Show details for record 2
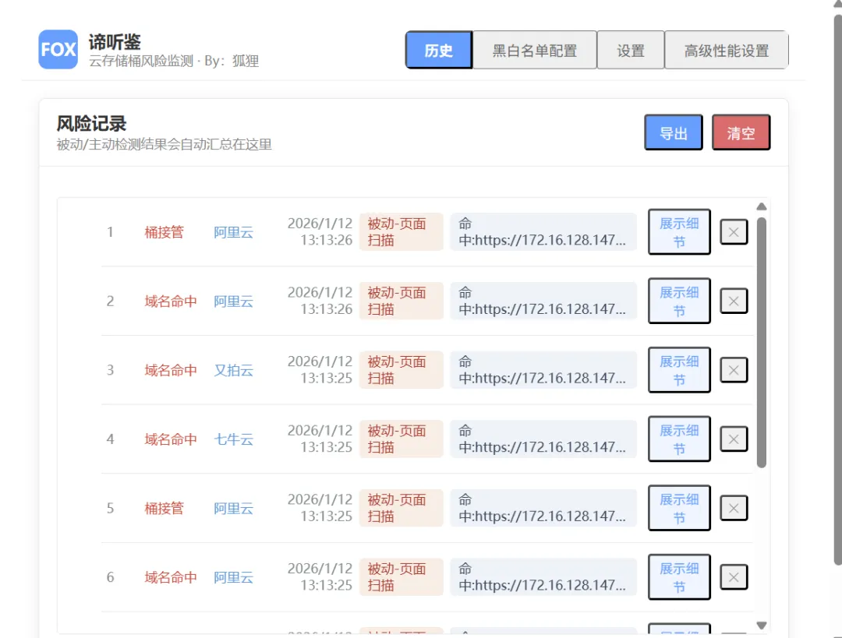The height and width of the screenshot is (638, 842). pos(679,301)
